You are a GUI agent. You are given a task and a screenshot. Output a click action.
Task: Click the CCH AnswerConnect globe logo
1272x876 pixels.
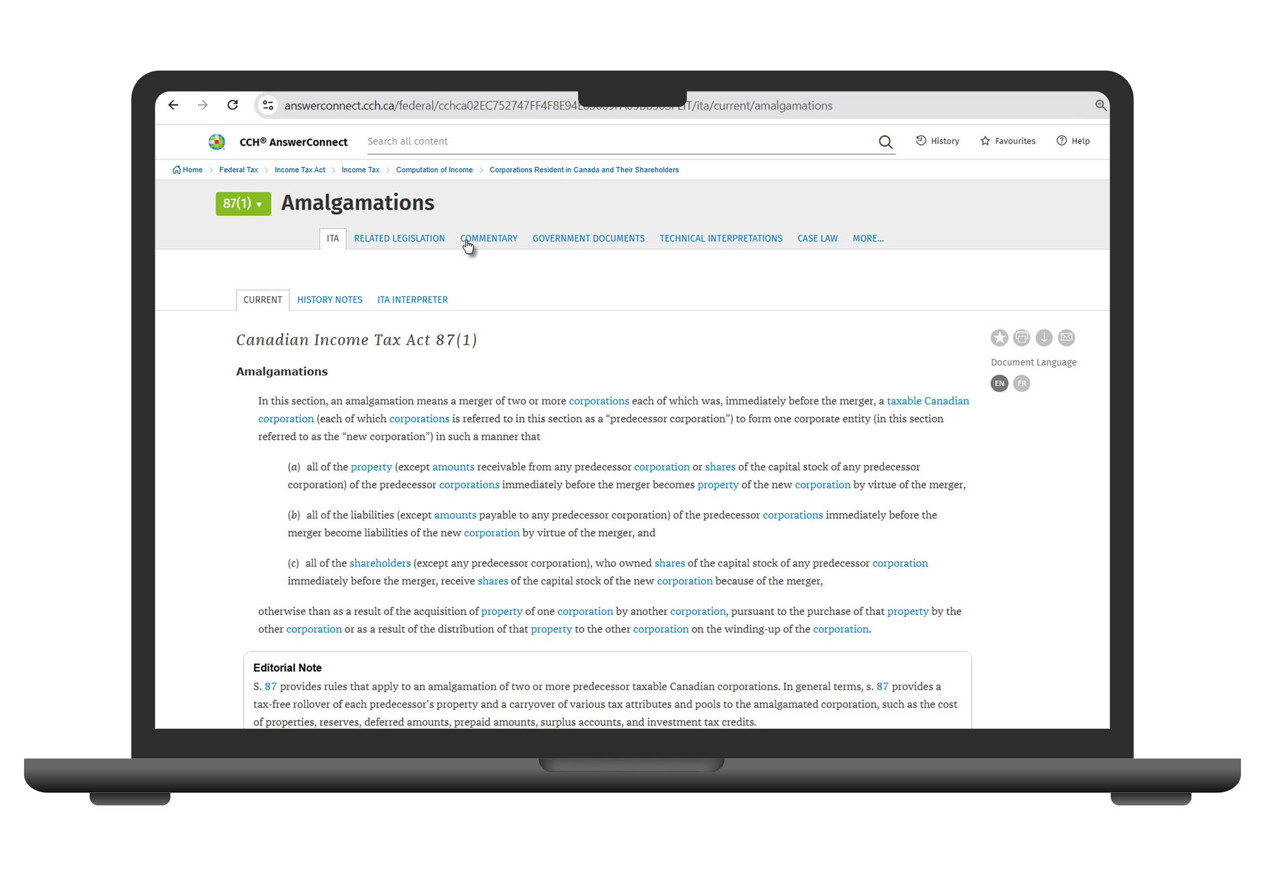click(x=215, y=141)
